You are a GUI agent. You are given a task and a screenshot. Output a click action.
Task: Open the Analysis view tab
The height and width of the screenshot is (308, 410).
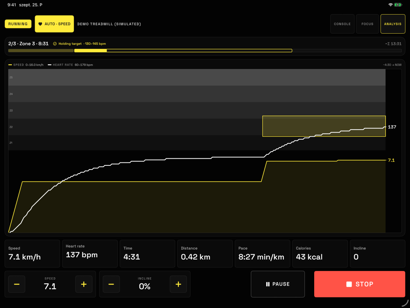point(393,24)
